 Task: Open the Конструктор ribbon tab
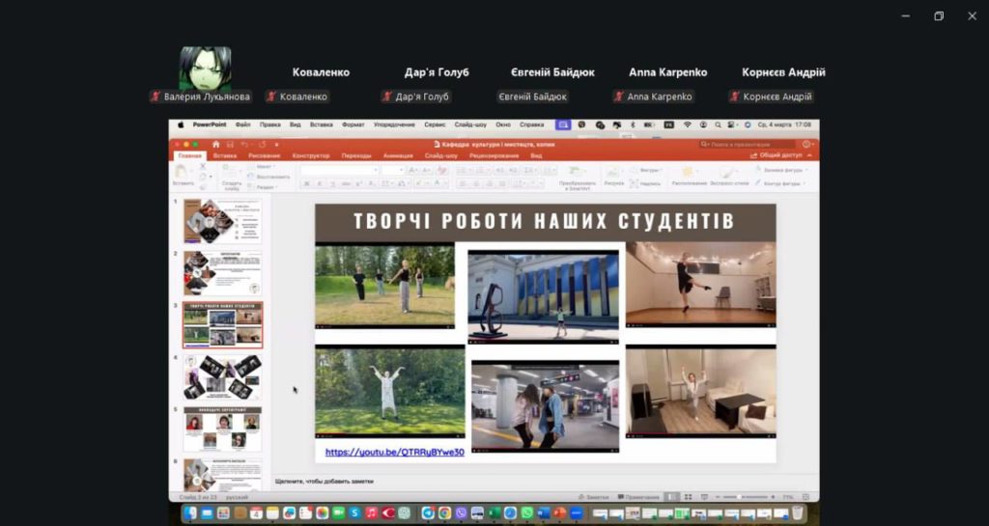311,154
